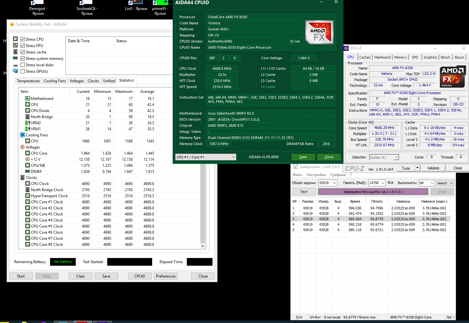Click the AMD FX logo in the AIDA64 CPUID window

coord(319,32)
